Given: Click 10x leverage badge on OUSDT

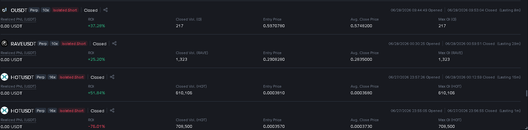Looking at the screenshot, I should click(46, 10).
